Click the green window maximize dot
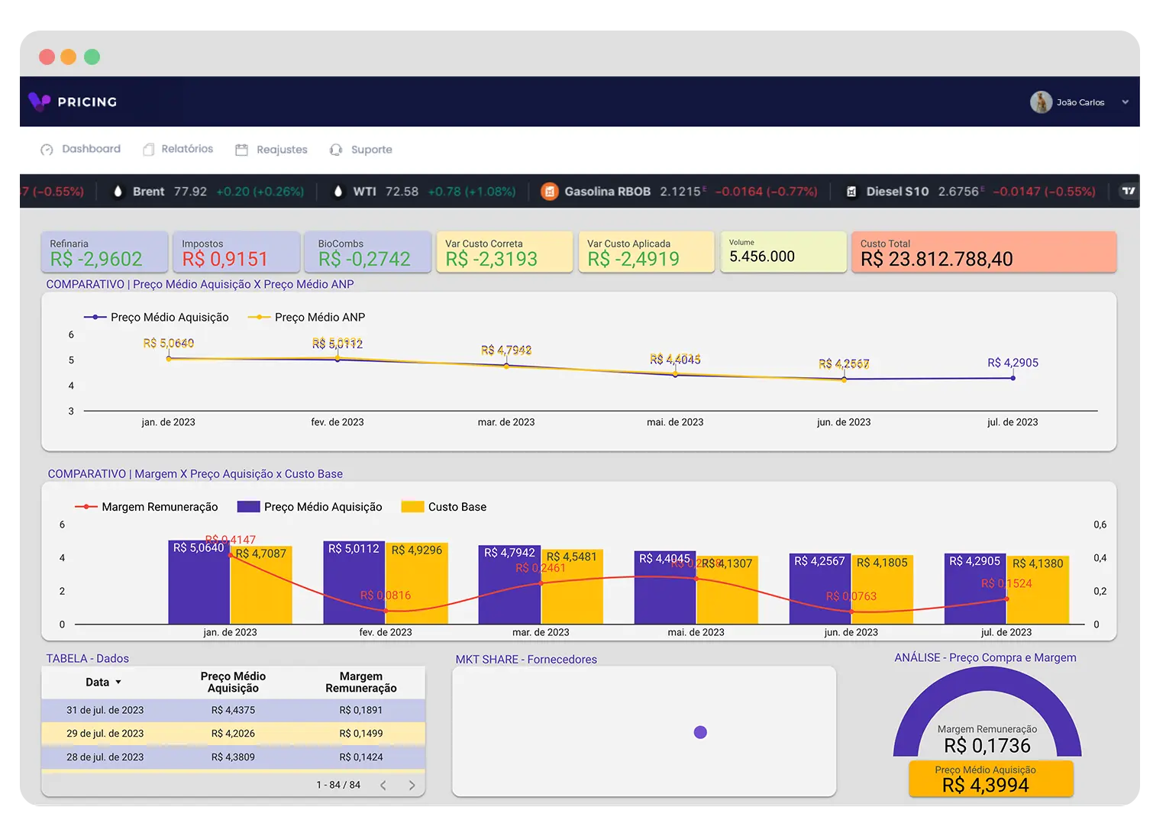1166x823 pixels. [x=92, y=56]
